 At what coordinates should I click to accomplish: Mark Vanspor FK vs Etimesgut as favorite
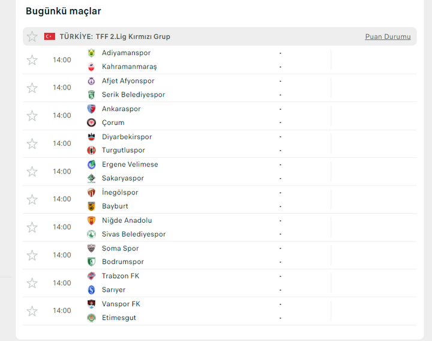32,311
